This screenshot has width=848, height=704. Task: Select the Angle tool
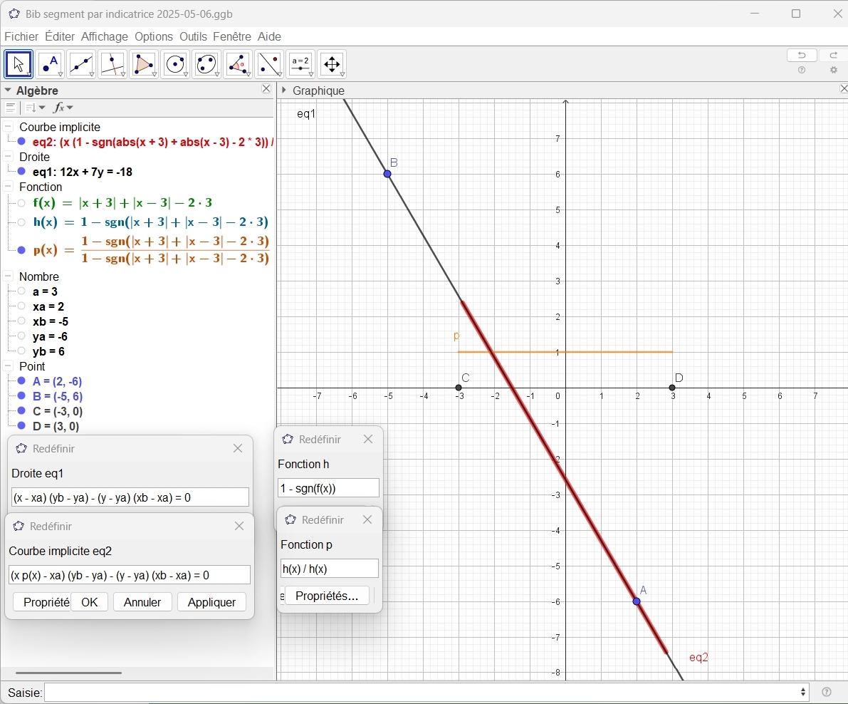tap(238, 65)
